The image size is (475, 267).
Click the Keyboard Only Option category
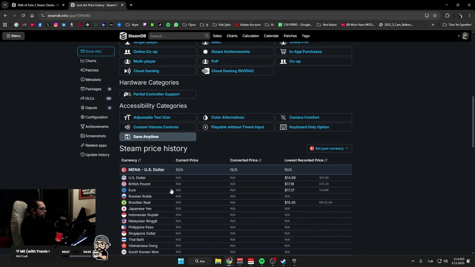click(x=314, y=127)
